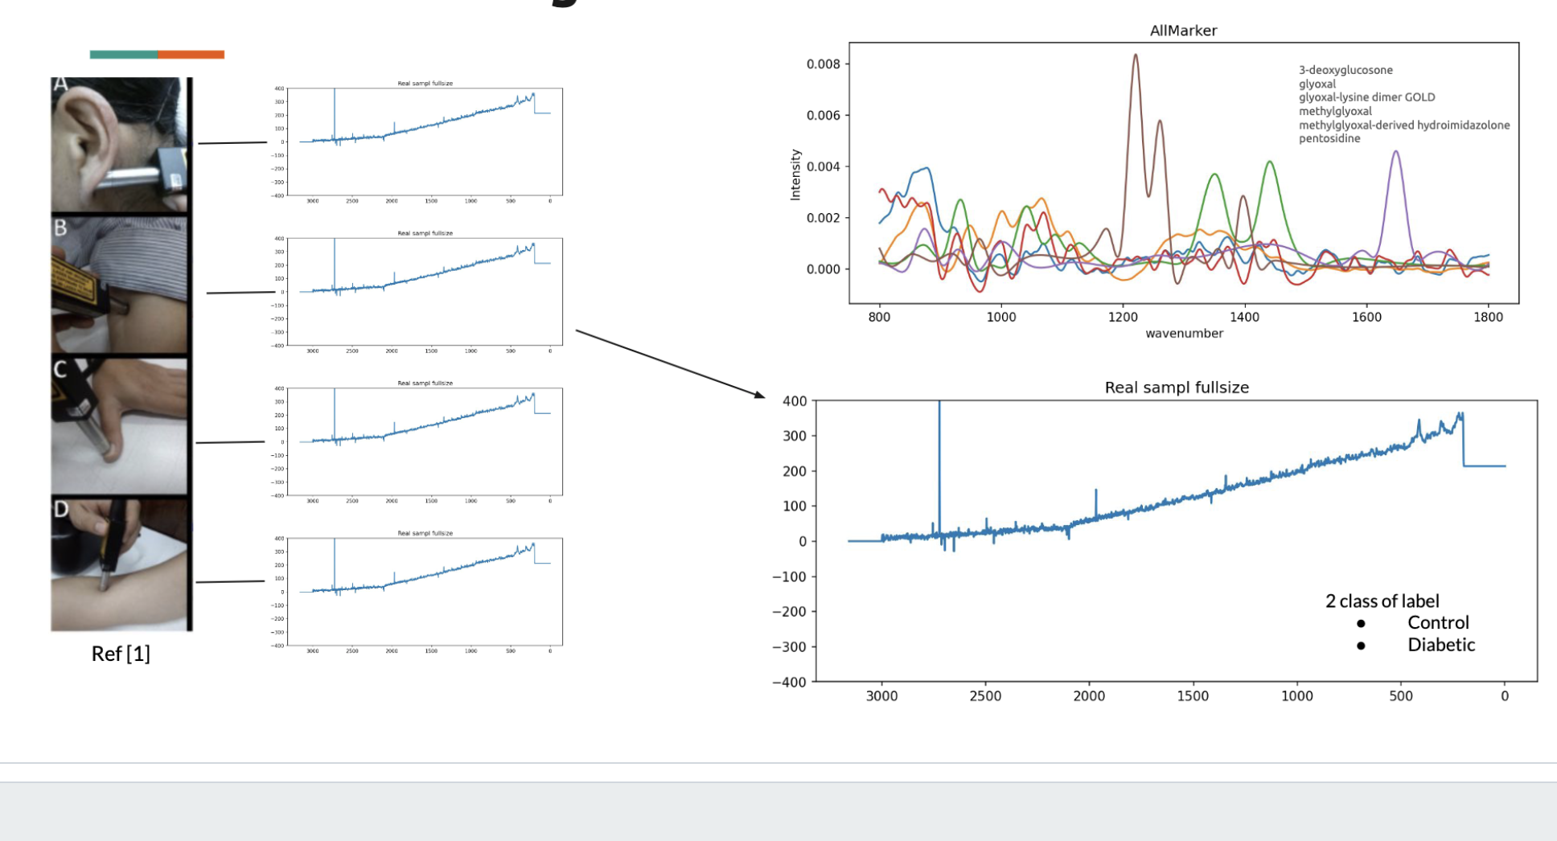1557x841 pixels.
Task: Click the Control class label
Action: click(x=1438, y=623)
